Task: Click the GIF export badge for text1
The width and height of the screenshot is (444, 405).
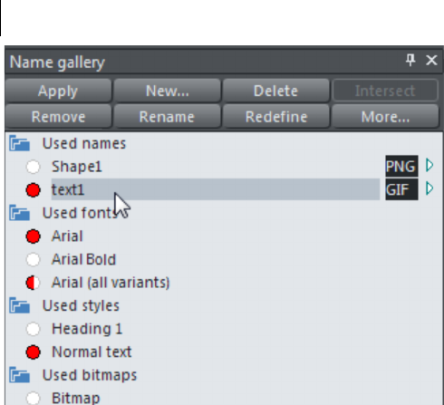Action: (401, 189)
